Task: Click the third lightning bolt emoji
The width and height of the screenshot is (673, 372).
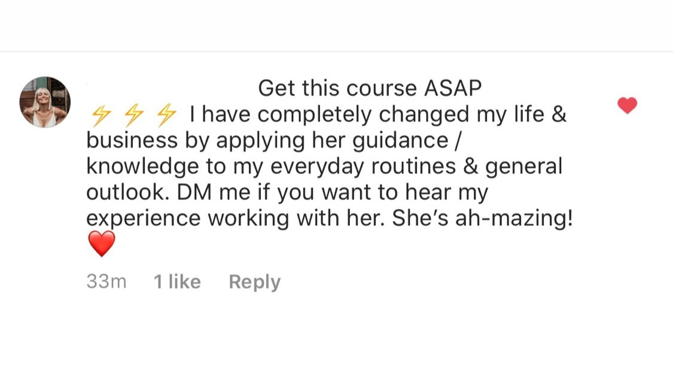Action: (x=166, y=113)
